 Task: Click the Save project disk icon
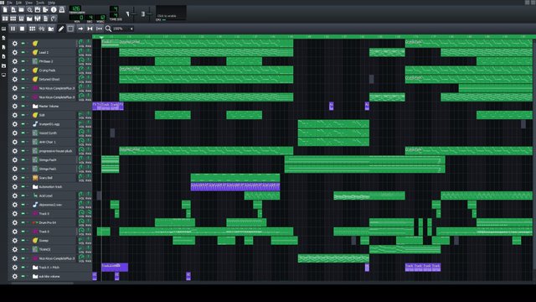38,9
